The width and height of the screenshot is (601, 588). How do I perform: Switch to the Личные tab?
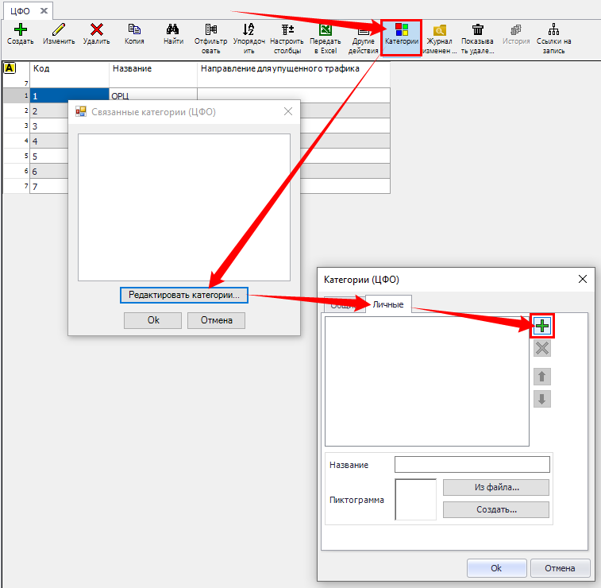(x=388, y=305)
